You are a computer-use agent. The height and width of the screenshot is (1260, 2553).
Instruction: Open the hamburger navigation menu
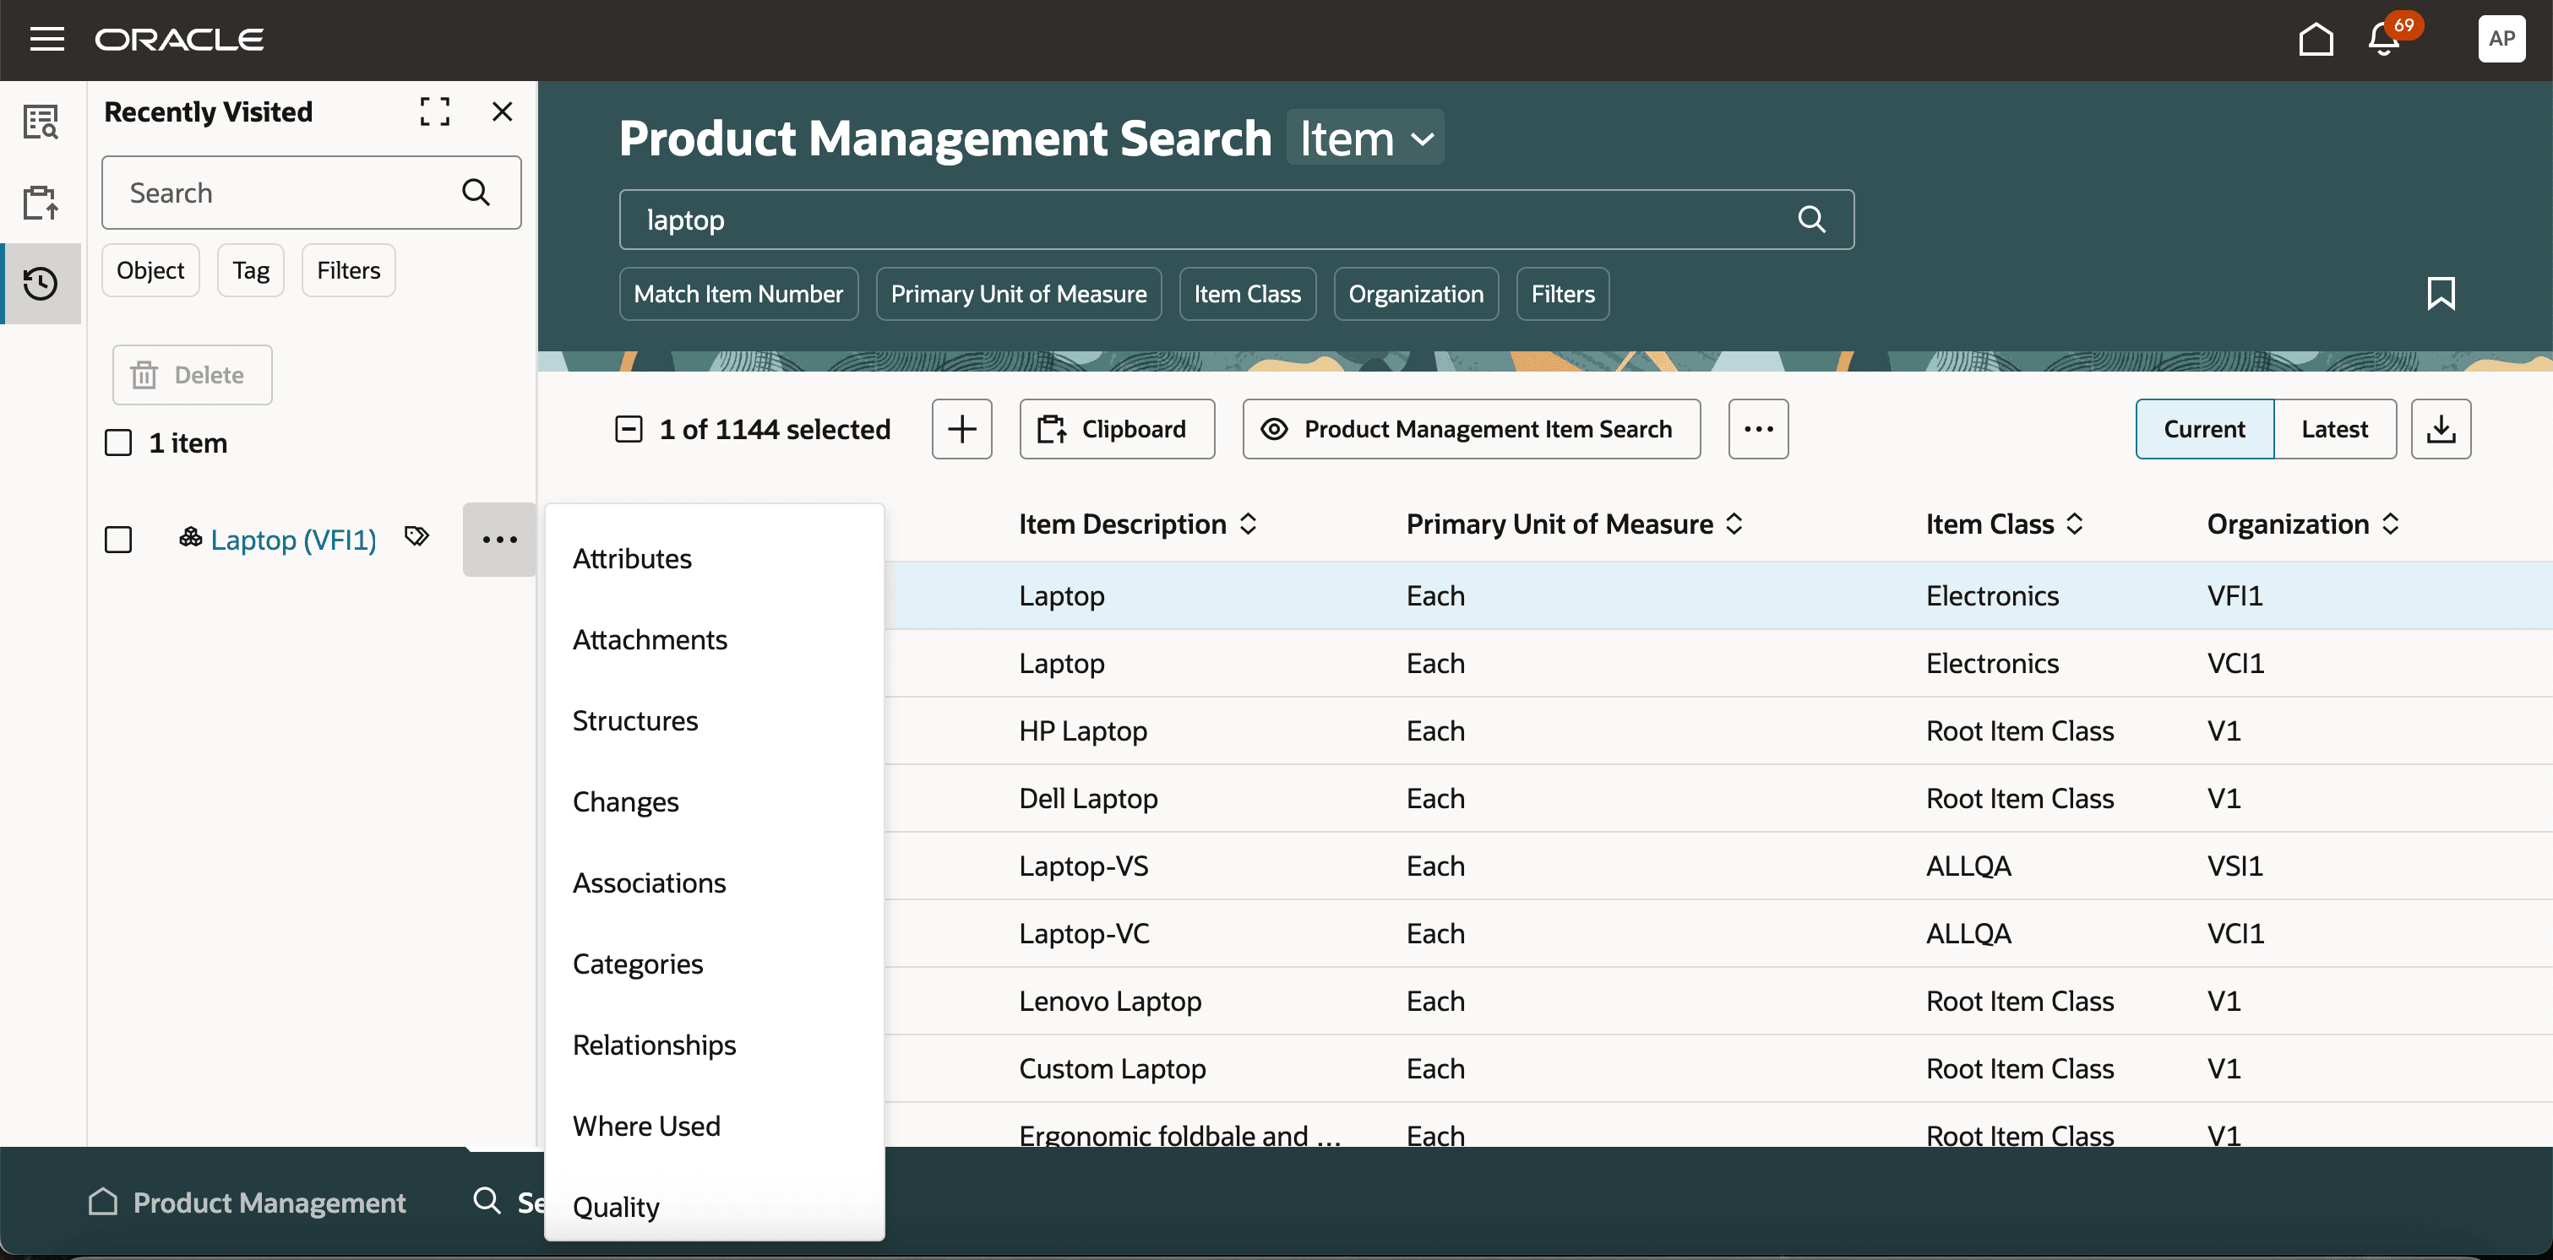click(x=46, y=40)
